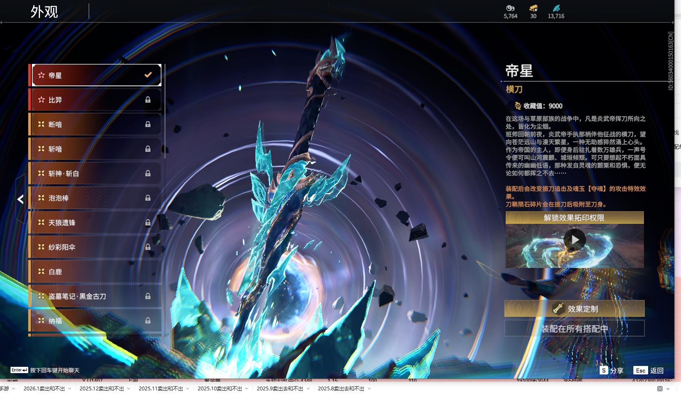Click the 效果定制 effect customization button
The width and height of the screenshot is (681, 395).
tap(574, 309)
